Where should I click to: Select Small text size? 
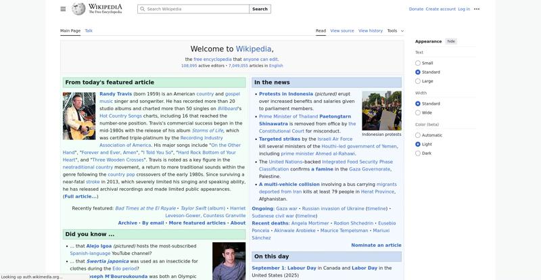(x=418, y=63)
